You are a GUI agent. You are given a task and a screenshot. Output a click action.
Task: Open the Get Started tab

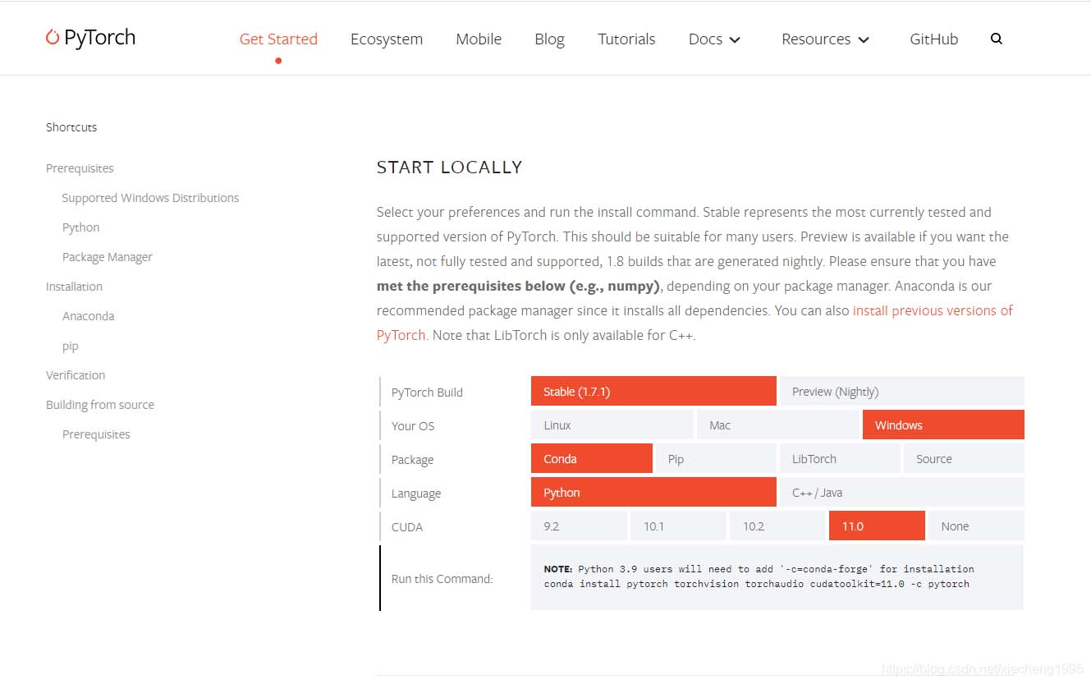(x=278, y=39)
